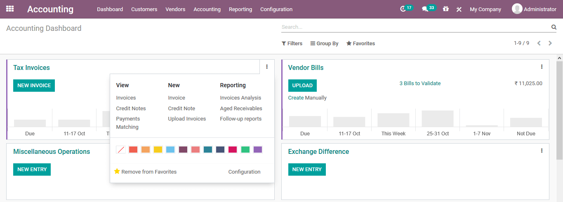Pick the yellow color swatch
Image resolution: width=563 pixels, height=202 pixels.
158,150
